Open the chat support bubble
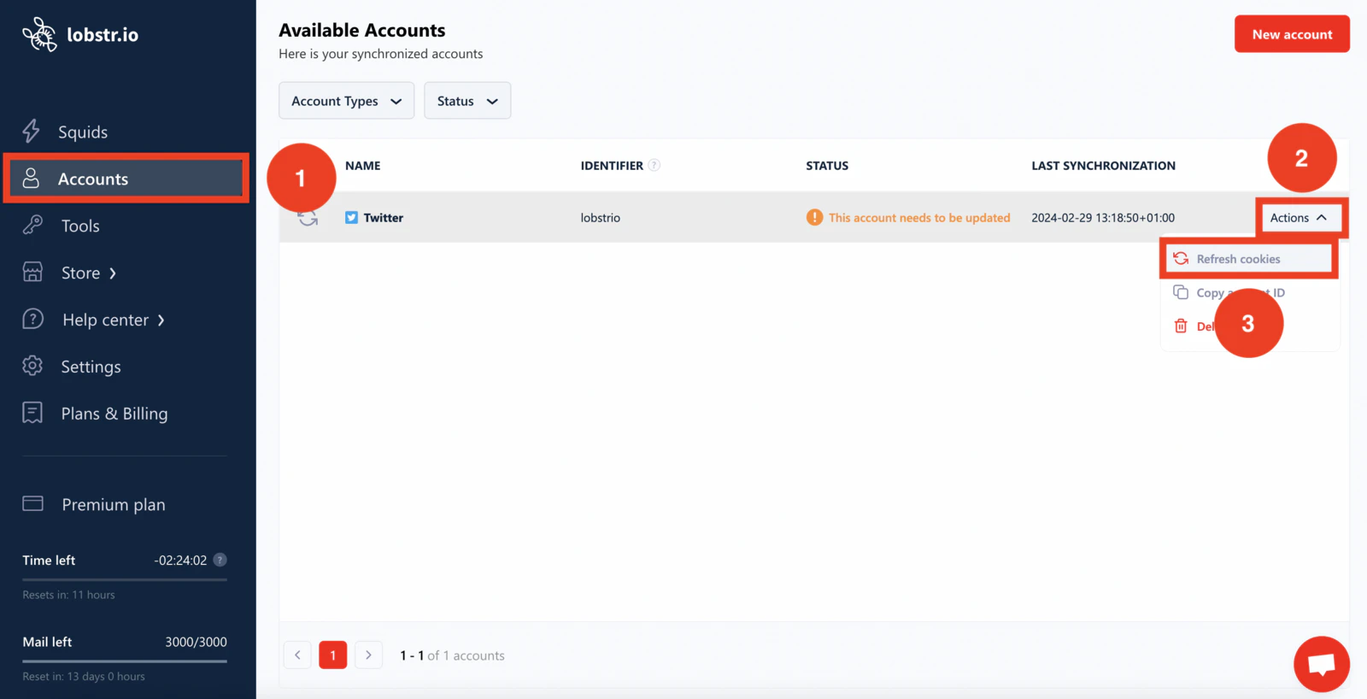The height and width of the screenshot is (699, 1367). click(1322, 664)
